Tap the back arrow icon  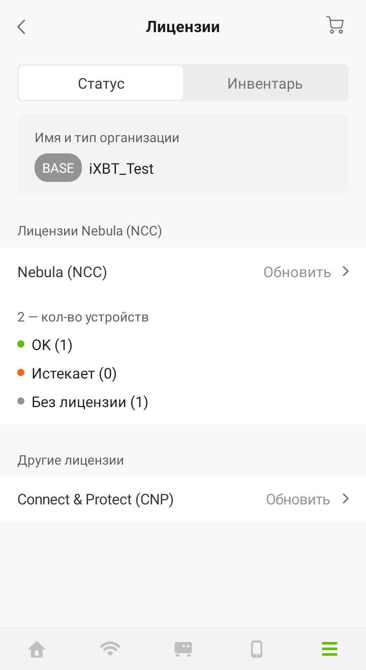pos(21,27)
